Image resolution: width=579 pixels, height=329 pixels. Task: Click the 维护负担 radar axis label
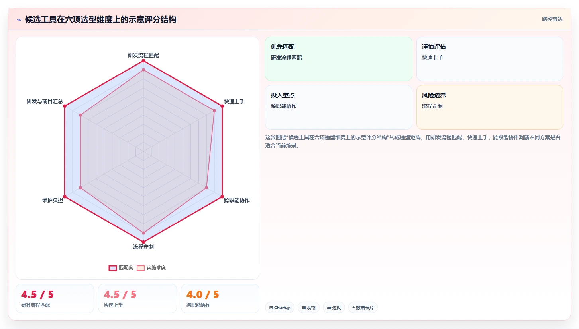[x=53, y=200]
